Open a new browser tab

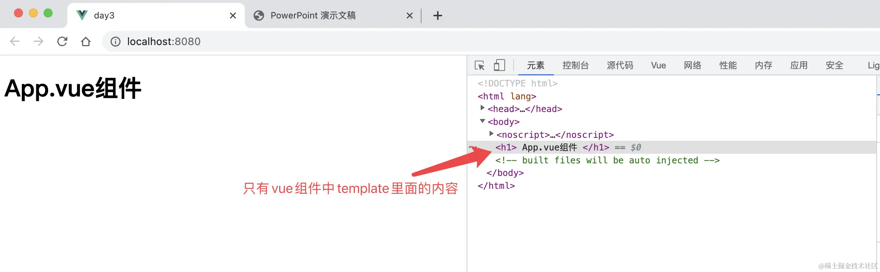(438, 16)
